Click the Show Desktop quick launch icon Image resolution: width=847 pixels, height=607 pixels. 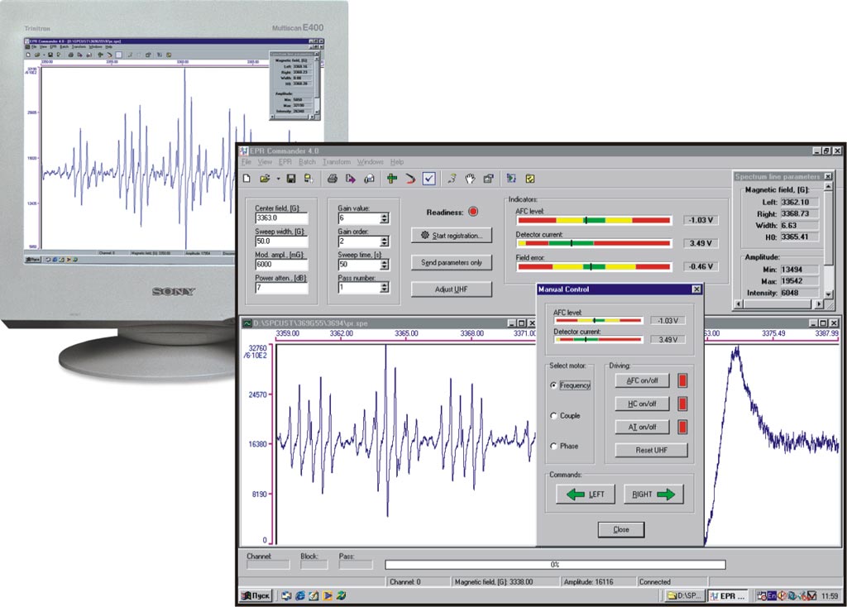click(x=313, y=595)
